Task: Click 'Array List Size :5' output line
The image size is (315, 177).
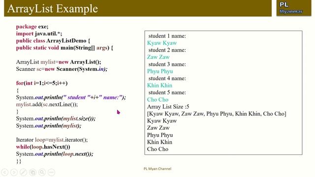Action: [168, 107]
